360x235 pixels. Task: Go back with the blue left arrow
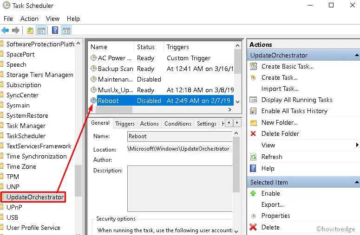(5, 30)
